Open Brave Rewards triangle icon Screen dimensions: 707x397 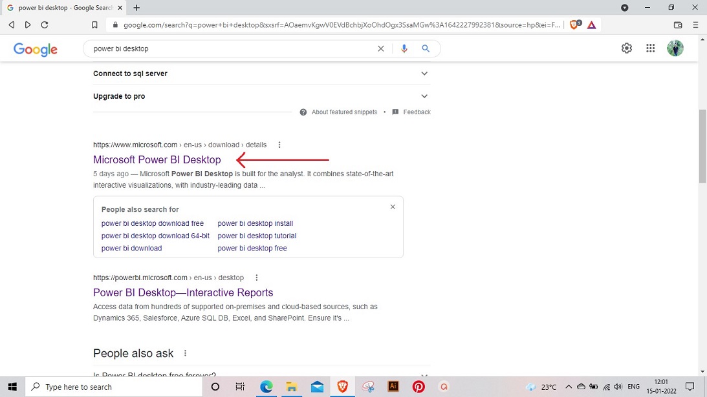[x=592, y=25]
